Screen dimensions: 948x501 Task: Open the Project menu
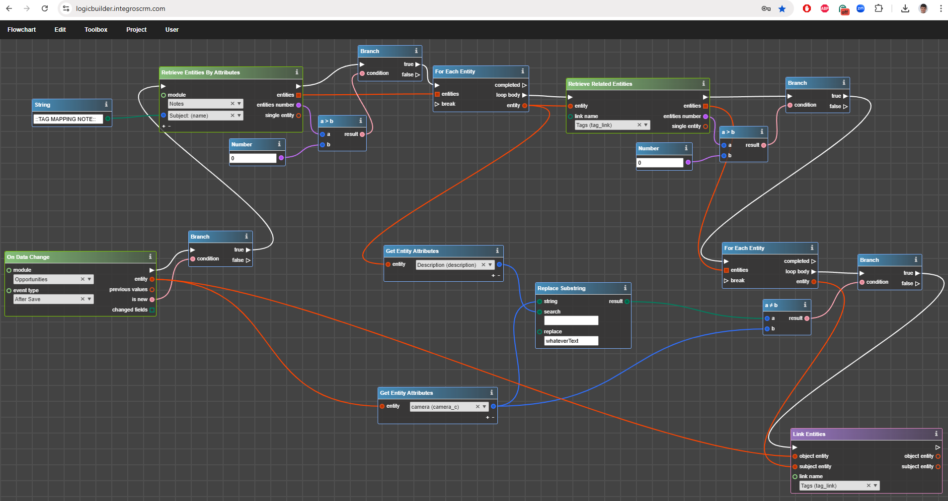click(x=136, y=30)
